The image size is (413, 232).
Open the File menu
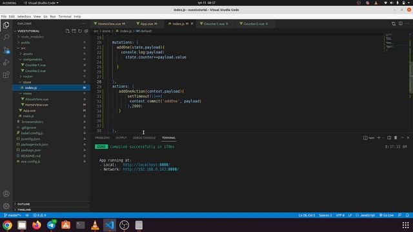(4, 16)
